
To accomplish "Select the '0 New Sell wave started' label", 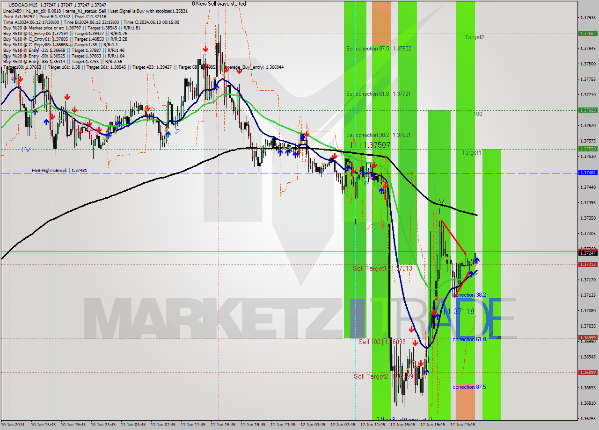I will coord(219,4).
